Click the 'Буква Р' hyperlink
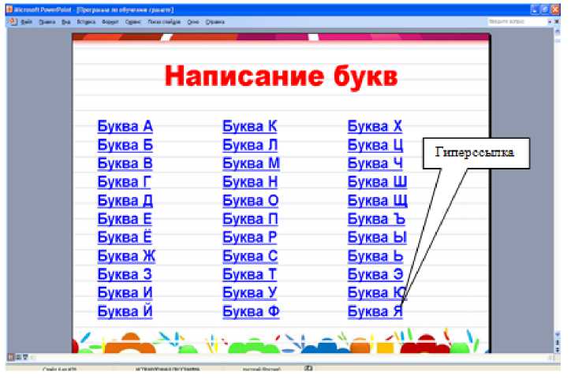Screen dimensions: 571x379 coord(250,237)
